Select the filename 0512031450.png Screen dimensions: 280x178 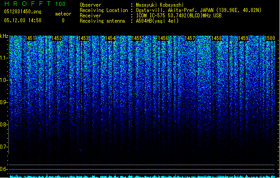[23, 12]
